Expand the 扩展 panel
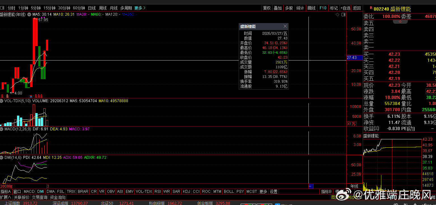Image resolution: width=436 pixels, height=205 pixels. tap(6, 197)
